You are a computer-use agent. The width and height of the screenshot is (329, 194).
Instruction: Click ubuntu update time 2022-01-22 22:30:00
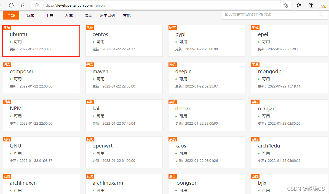[x=36, y=49]
